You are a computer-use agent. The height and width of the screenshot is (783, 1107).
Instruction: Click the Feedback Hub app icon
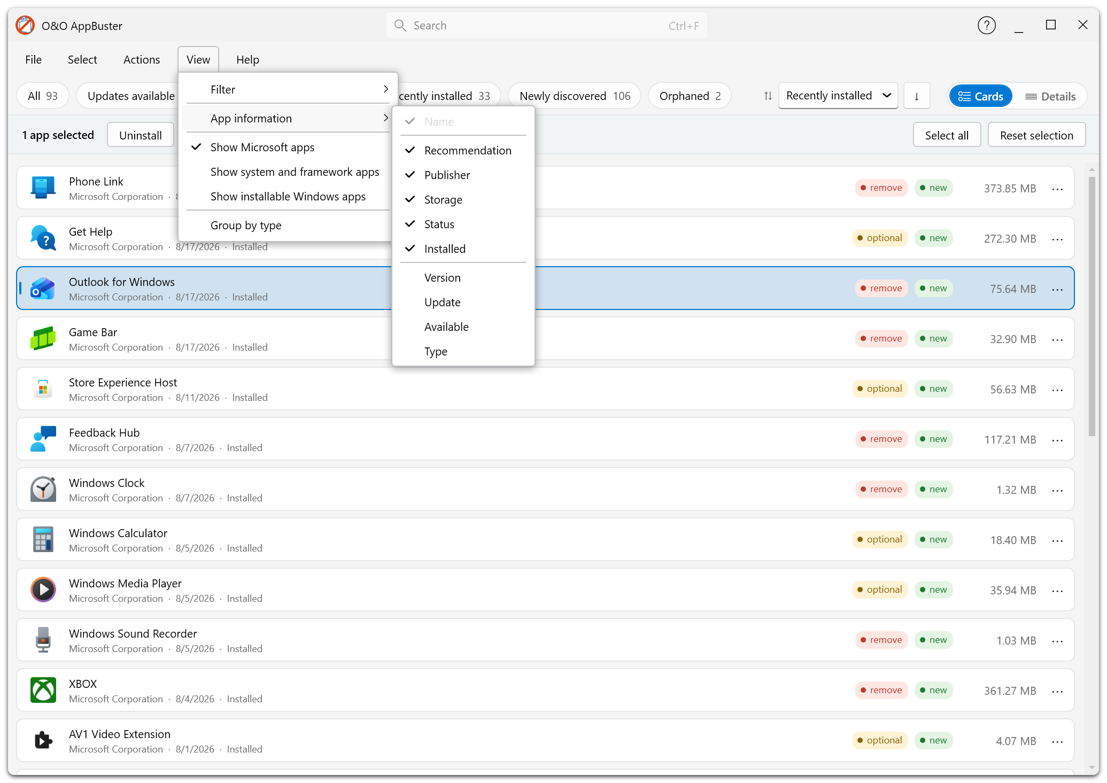[43, 439]
